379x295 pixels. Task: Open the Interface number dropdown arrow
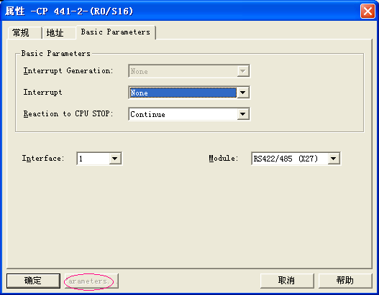click(115, 159)
